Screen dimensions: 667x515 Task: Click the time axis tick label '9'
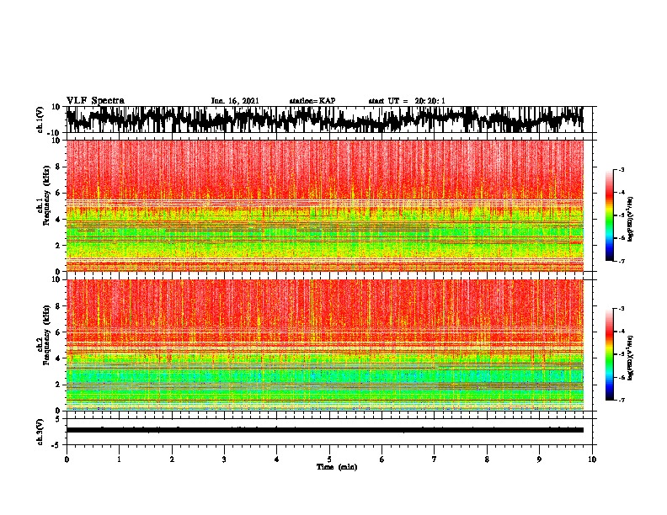click(x=539, y=459)
